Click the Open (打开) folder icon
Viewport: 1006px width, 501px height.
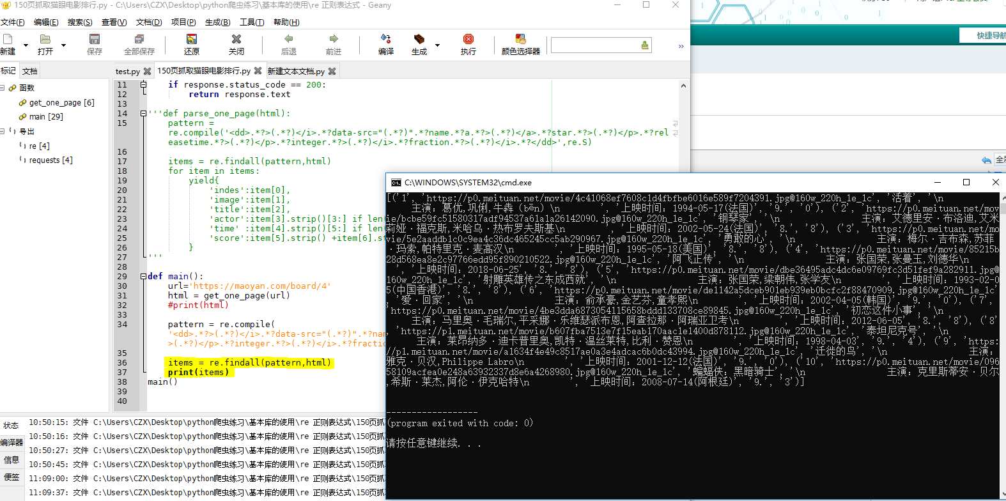click(x=45, y=40)
